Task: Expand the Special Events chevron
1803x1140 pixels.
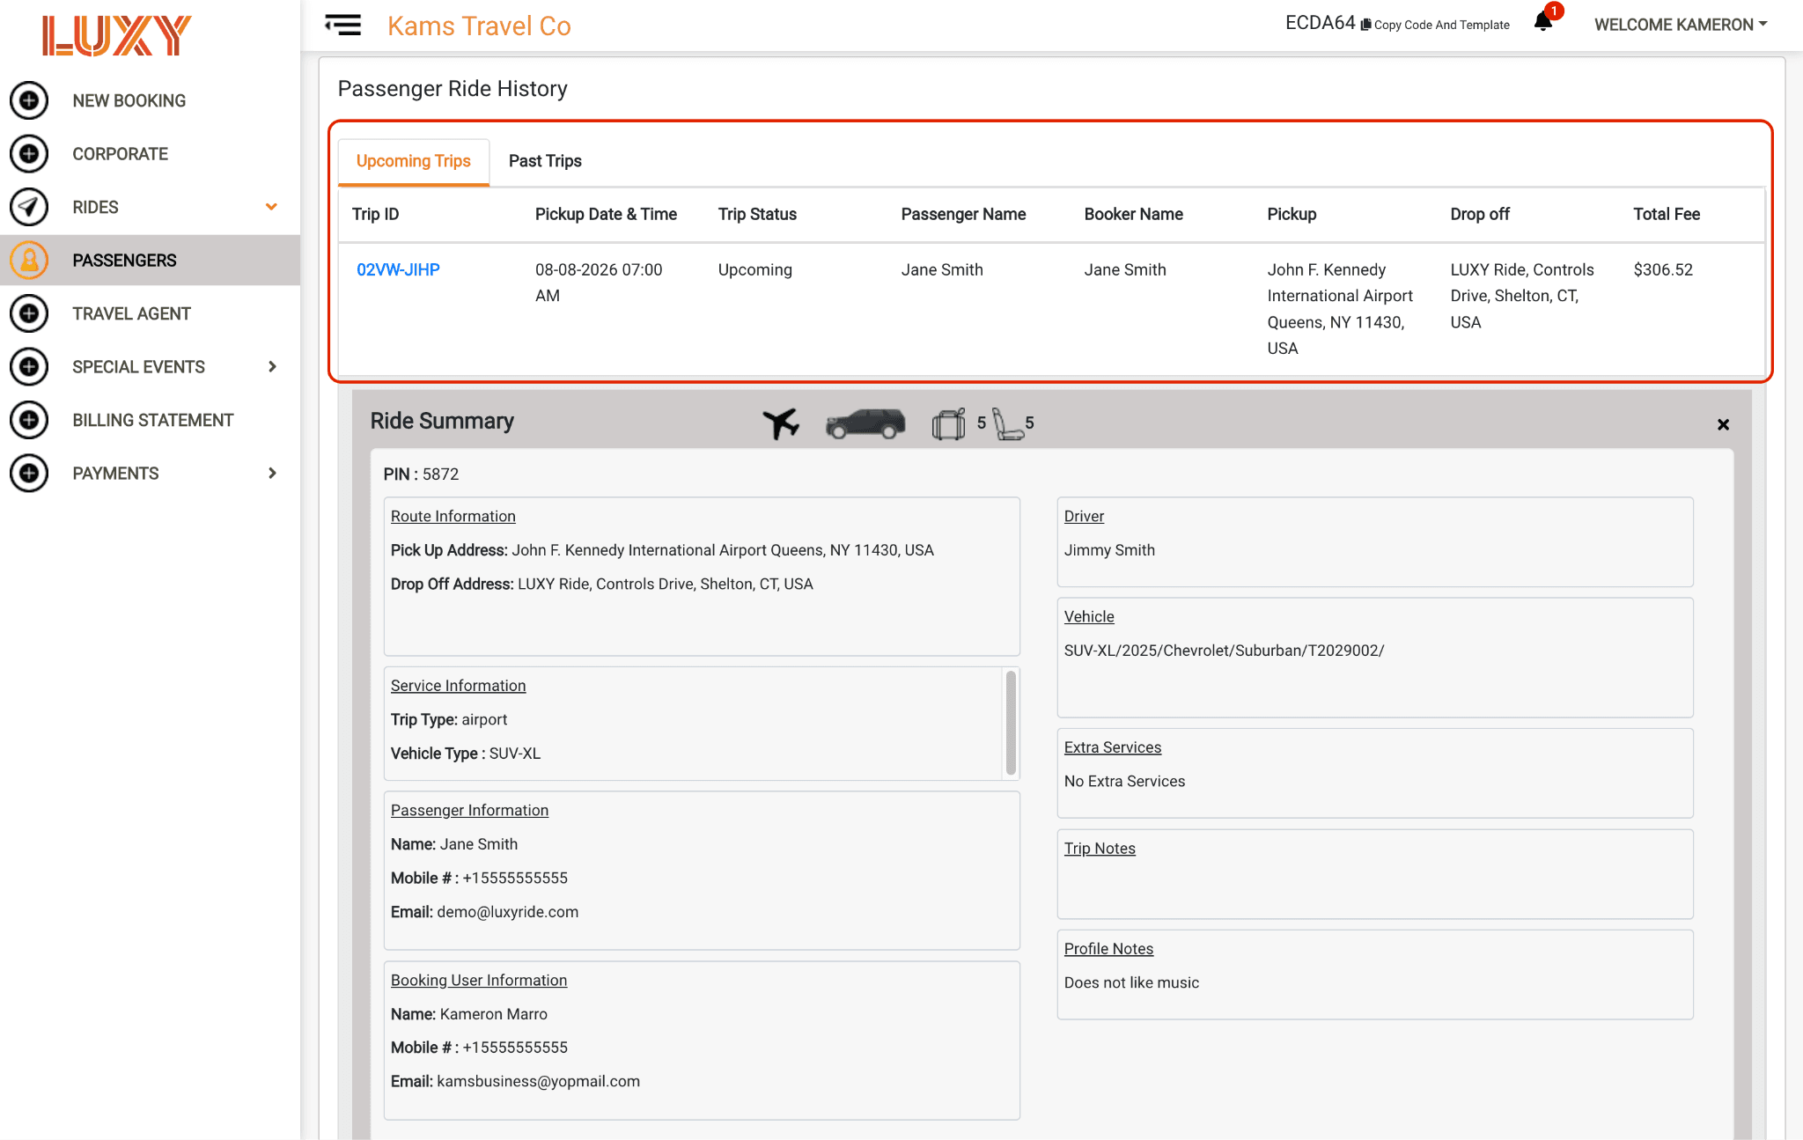Action: coord(272,367)
